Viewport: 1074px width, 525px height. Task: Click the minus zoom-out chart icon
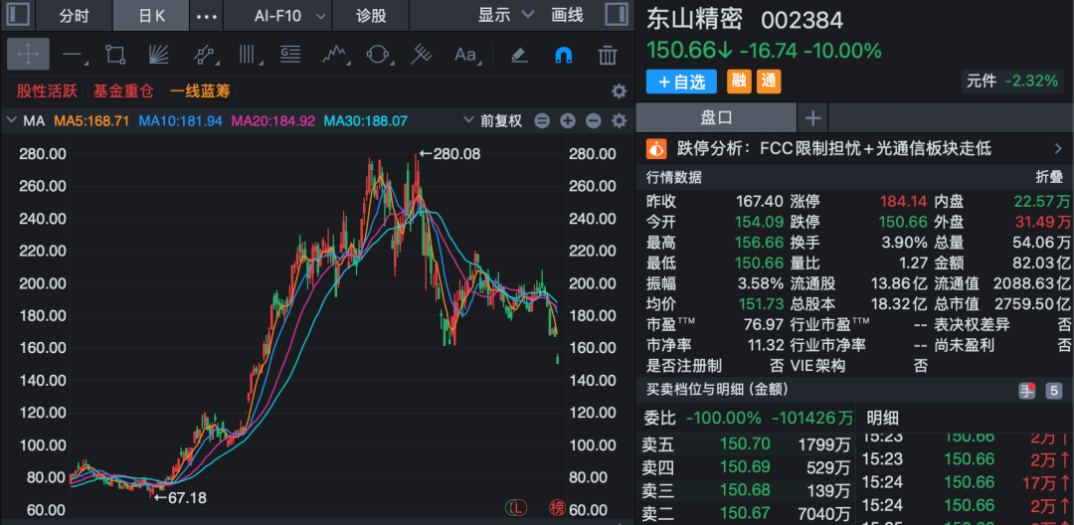(593, 121)
